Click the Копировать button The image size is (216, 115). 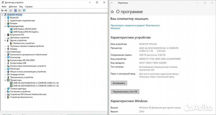[119, 83]
